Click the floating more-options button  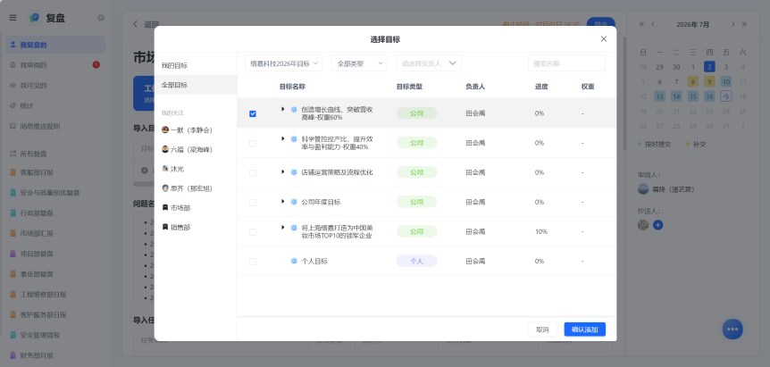(732, 329)
